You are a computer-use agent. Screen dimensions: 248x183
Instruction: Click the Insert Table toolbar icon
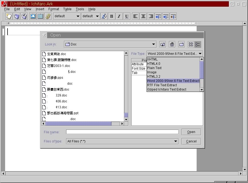pyautogui.click(x=41, y=16)
